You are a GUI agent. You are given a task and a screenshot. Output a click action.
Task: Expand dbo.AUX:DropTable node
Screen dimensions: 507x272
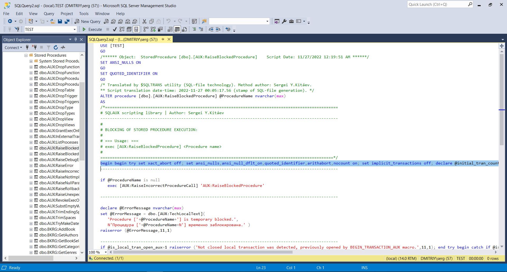(31, 90)
